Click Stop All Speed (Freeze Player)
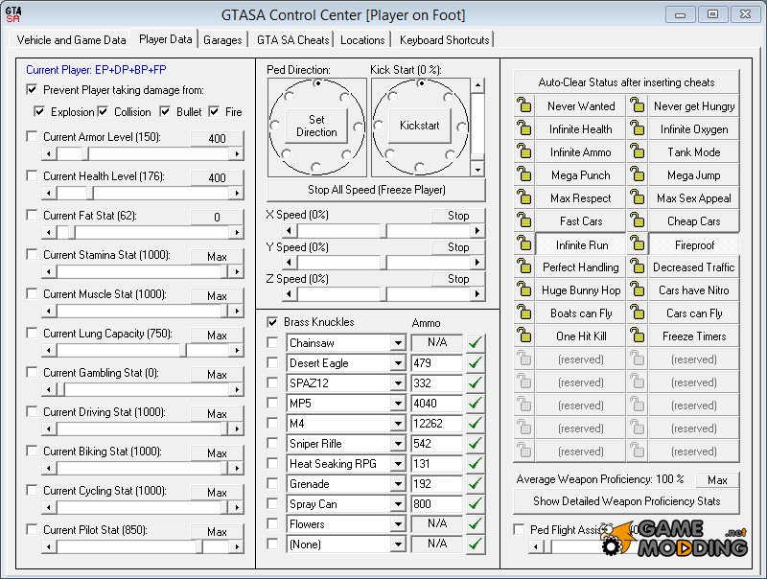The width and height of the screenshot is (767, 579). point(376,190)
